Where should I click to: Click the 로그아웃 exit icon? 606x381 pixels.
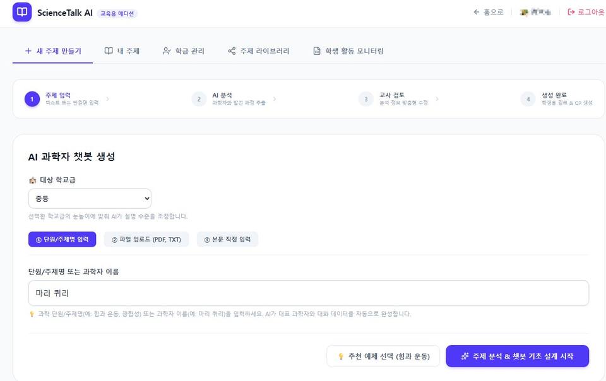tap(571, 13)
